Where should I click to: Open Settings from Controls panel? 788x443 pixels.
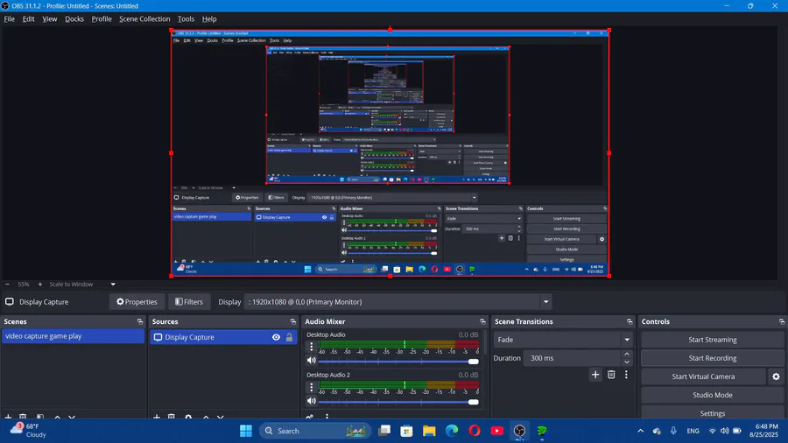[x=712, y=413]
